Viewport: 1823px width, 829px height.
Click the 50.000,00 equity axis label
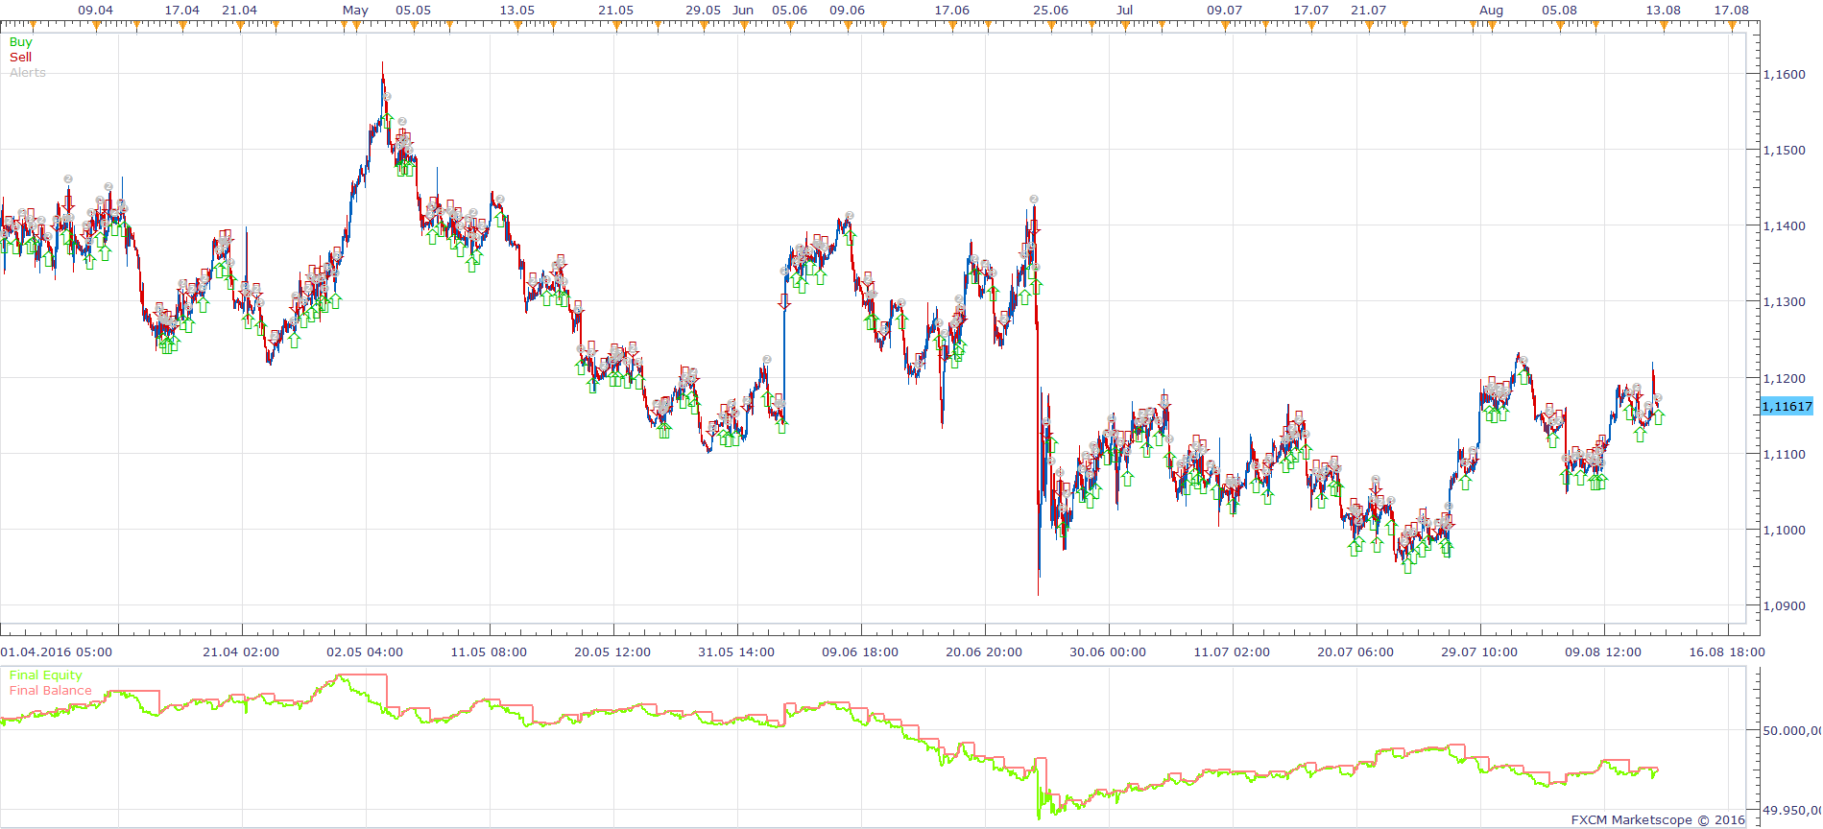click(1792, 731)
